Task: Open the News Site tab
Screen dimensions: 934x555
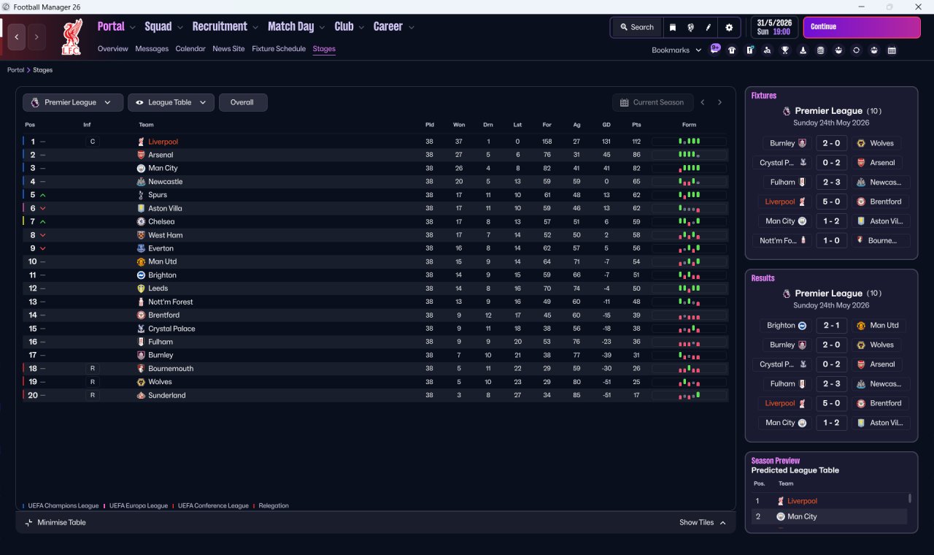Action: point(228,49)
